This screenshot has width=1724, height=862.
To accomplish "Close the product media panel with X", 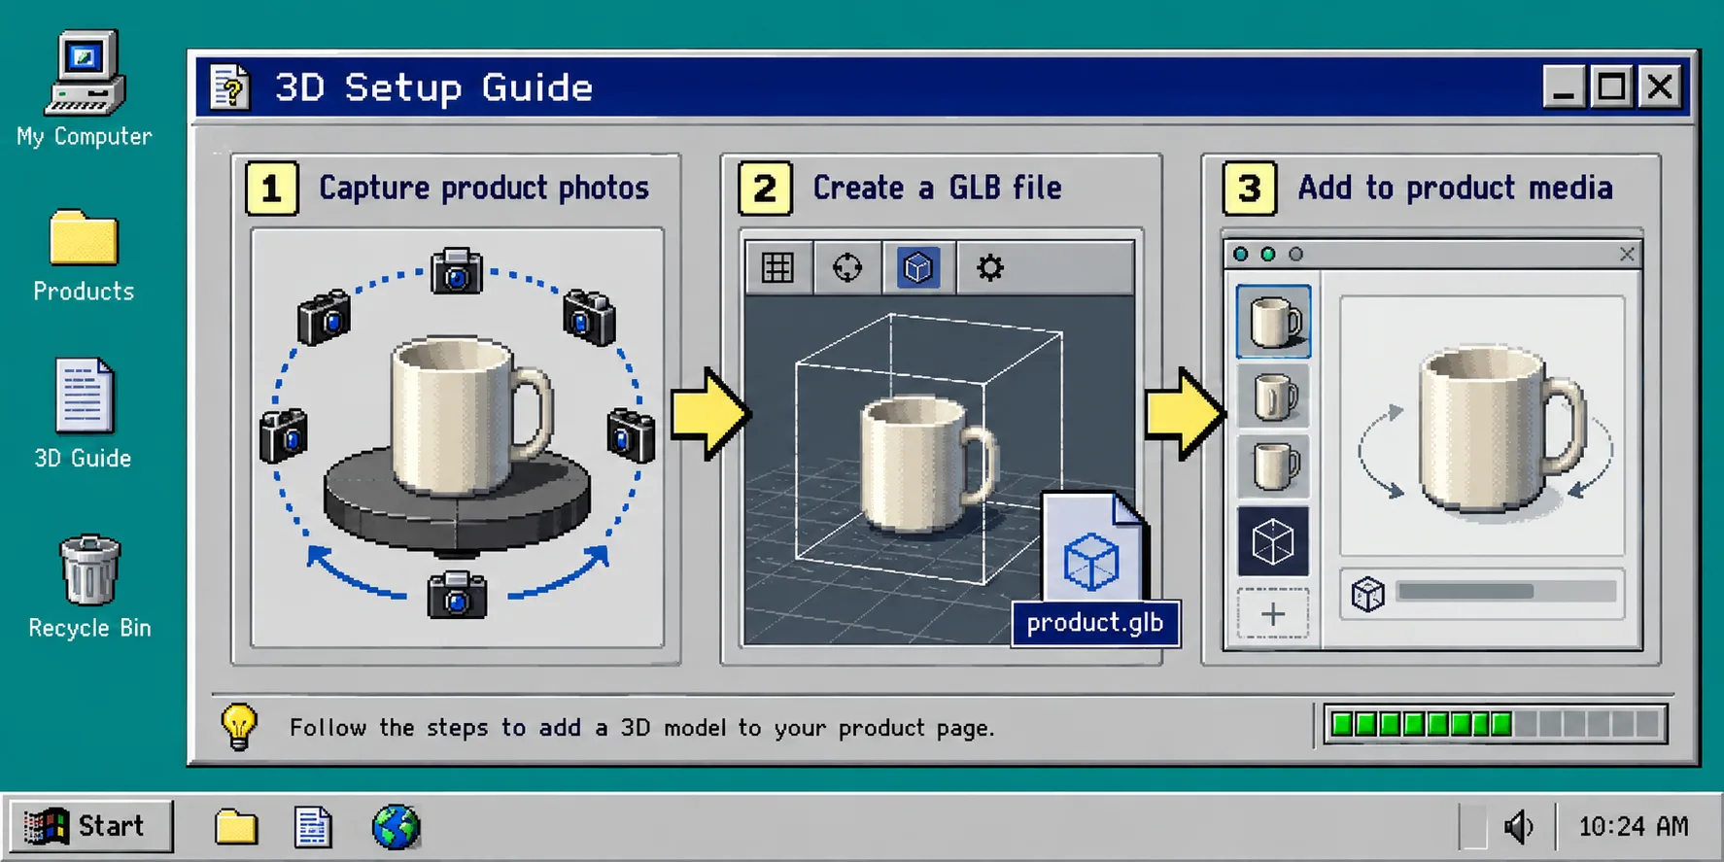I will point(1628,254).
